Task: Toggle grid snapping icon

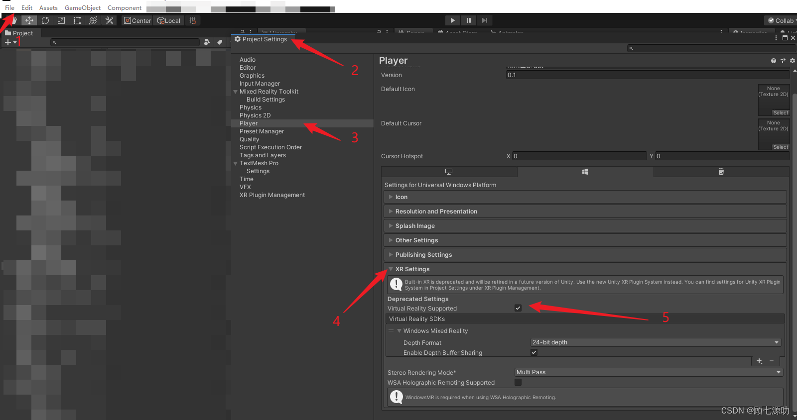Action: (193, 20)
